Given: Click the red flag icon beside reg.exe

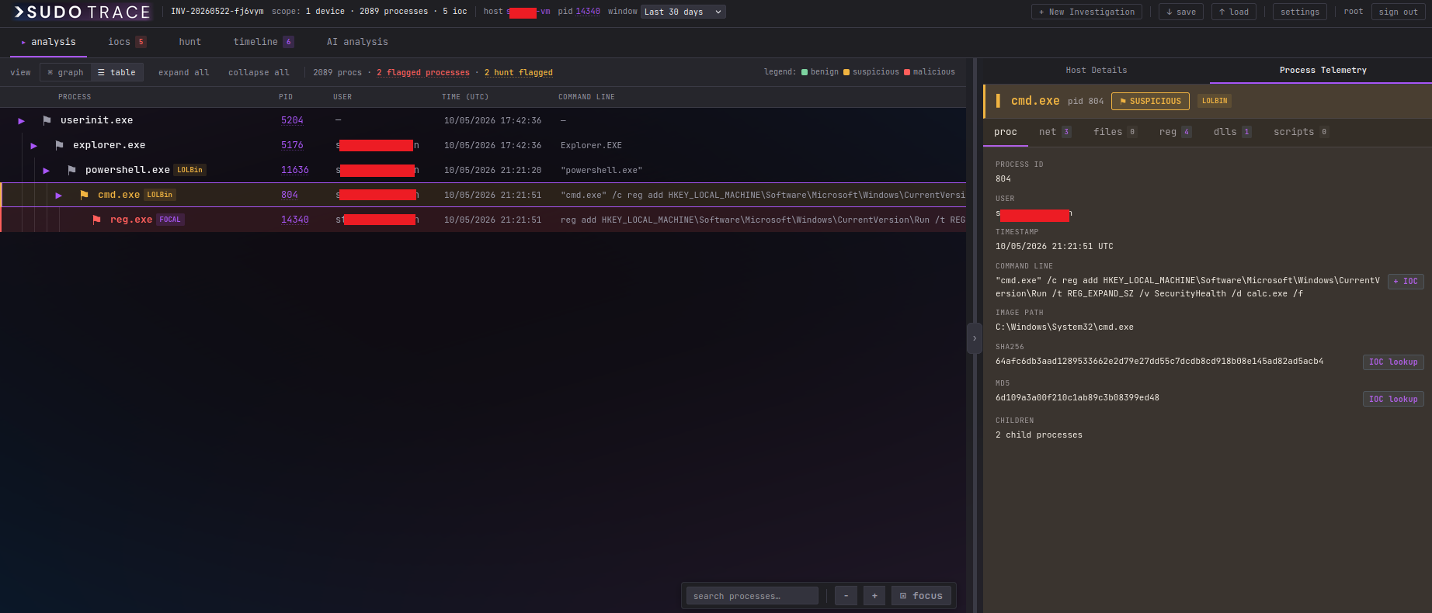Looking at the screenshot, I should click(96, 220).
